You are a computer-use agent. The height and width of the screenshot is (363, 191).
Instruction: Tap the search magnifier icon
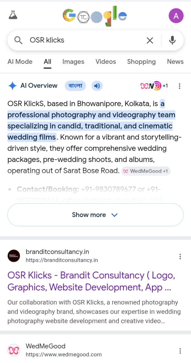tap(18, 40)
